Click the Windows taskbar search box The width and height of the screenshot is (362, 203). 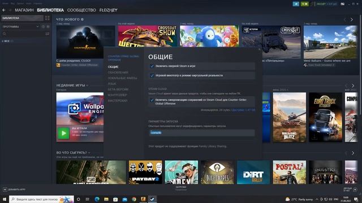pyautogui.click(x=41, y=199)
